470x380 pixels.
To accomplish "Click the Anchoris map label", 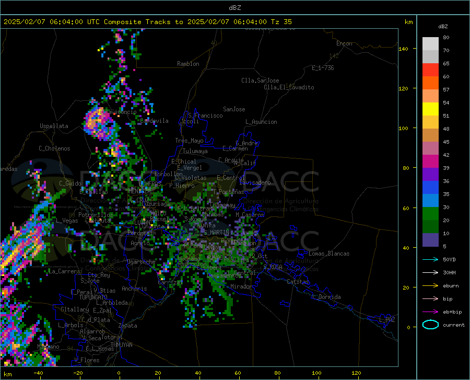I will 134,289.
